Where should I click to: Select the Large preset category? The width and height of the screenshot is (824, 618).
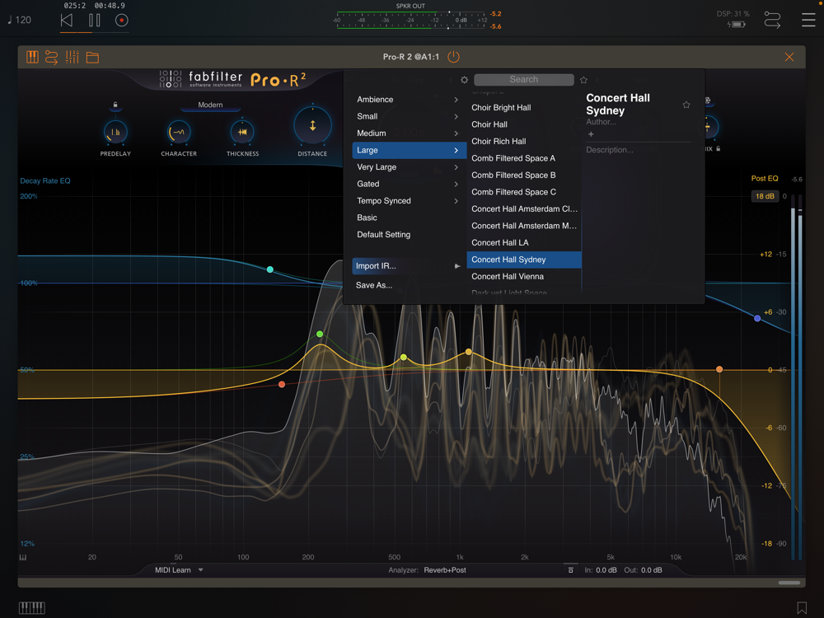409,150
